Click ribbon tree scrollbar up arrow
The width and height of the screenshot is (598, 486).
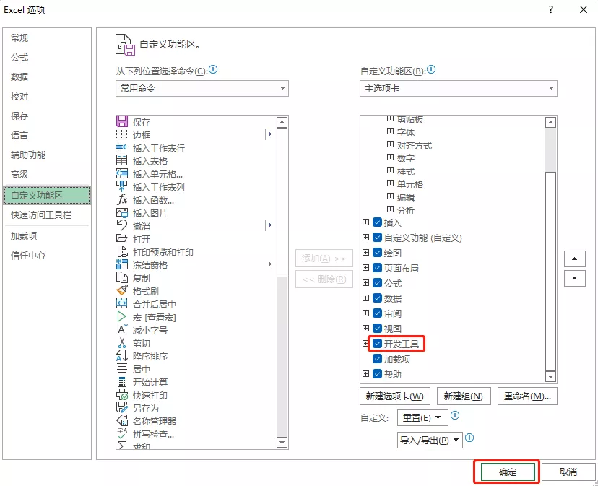pos(551,123)
